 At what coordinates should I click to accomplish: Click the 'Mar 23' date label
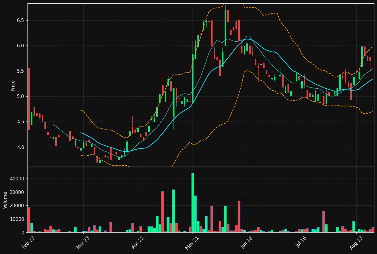point(83,243)
